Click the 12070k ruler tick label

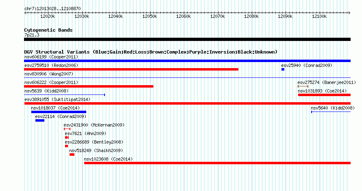pos(218,17)
